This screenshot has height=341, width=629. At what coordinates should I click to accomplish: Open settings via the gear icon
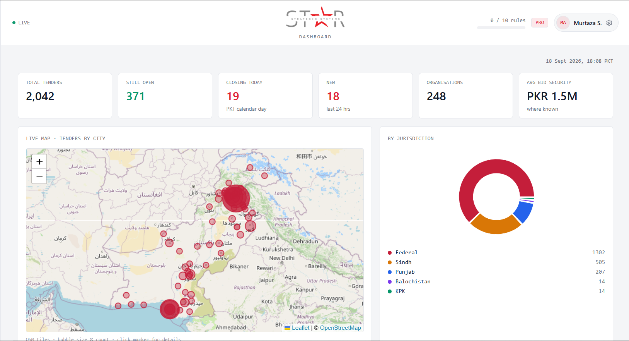609,23
